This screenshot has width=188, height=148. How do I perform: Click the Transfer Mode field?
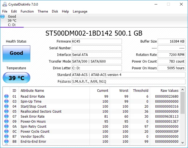97,61
